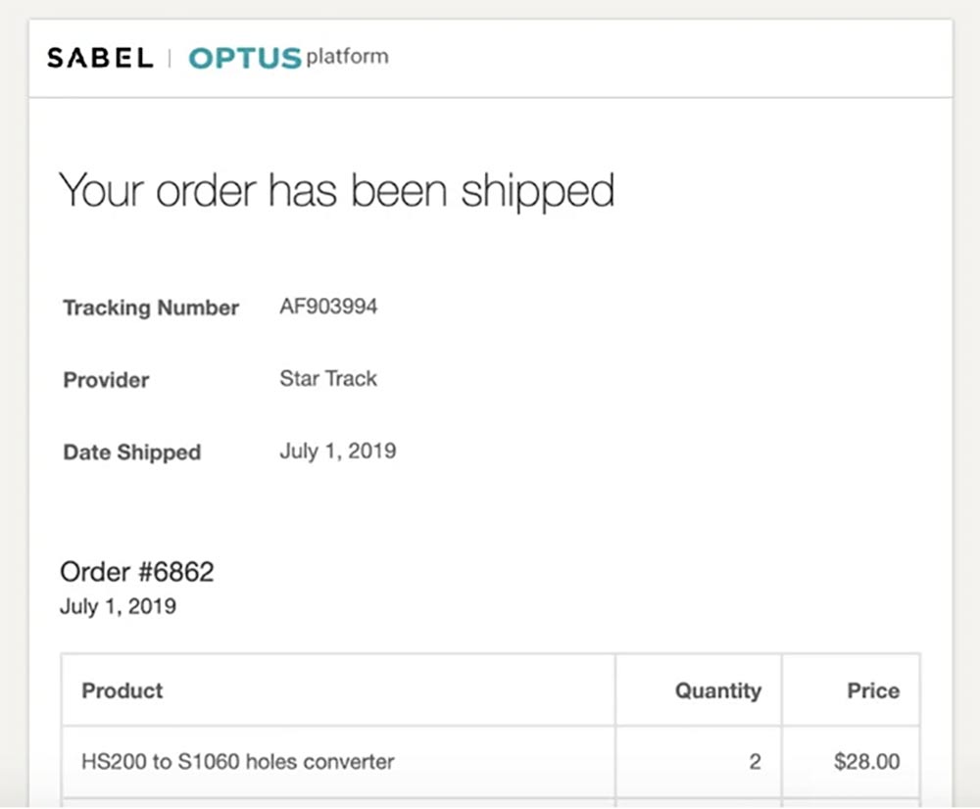Click the Star Track provider name
The height and width of the screenshot is (809, 980).
pos(328,379)
